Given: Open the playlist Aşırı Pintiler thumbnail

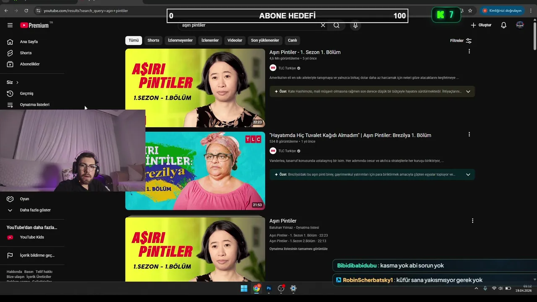Looking at the screenshot, I should pos(195,249).
